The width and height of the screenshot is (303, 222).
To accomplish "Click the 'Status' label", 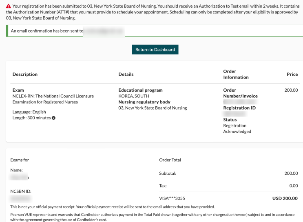I will [x=230, y=120].
